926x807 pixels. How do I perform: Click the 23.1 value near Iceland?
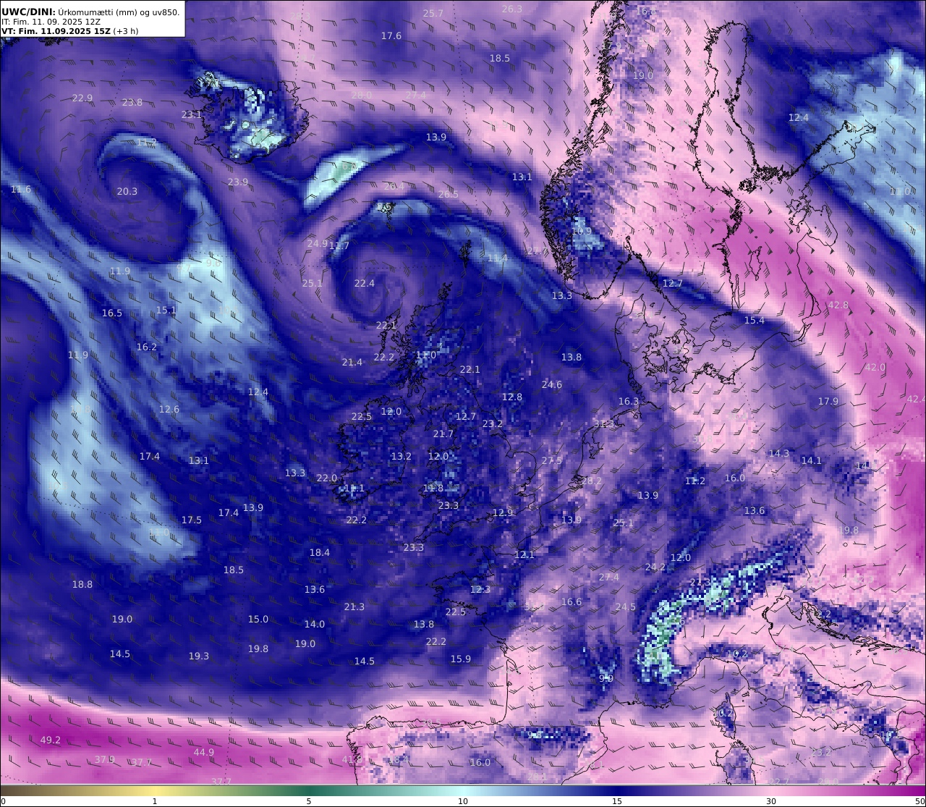coord(192,114)
